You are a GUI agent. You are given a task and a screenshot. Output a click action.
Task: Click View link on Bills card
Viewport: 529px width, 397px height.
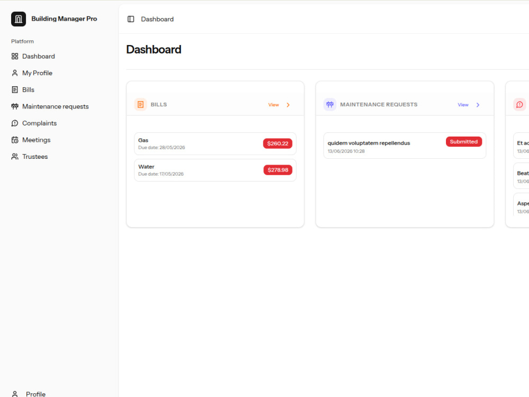tap(273, 105)
